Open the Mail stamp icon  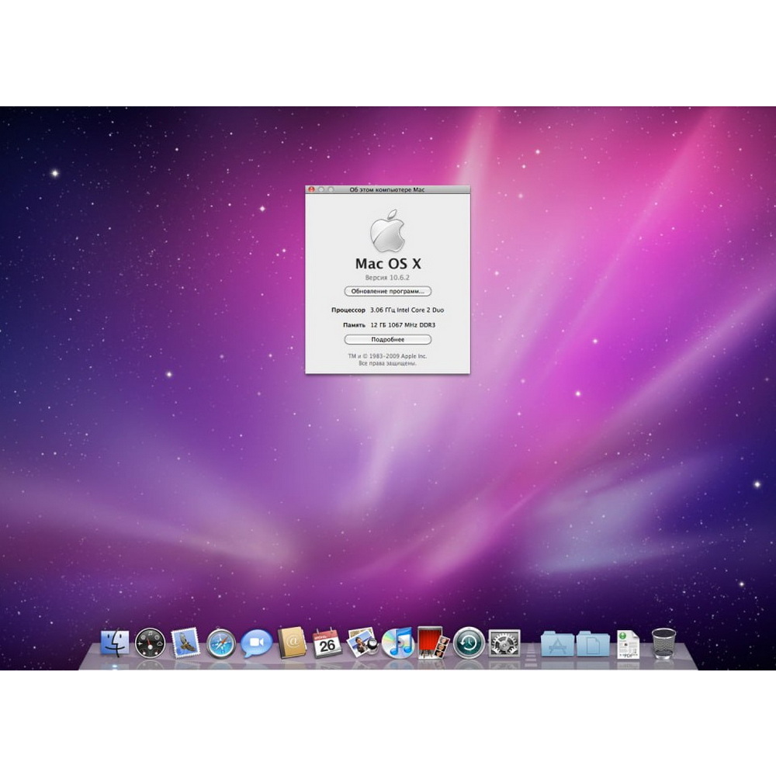[x=185, y=643]
